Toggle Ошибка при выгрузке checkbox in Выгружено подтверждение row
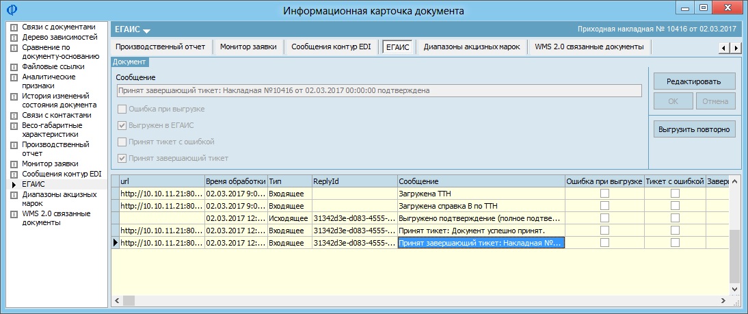The width and height of the screenshot is (748, 314). point(604,218)
